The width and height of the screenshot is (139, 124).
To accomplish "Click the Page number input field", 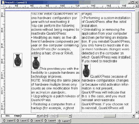I will point(28,116).
